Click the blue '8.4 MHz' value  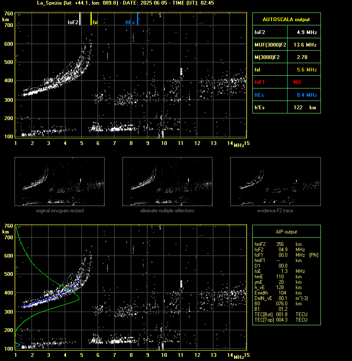click(307, 95)
